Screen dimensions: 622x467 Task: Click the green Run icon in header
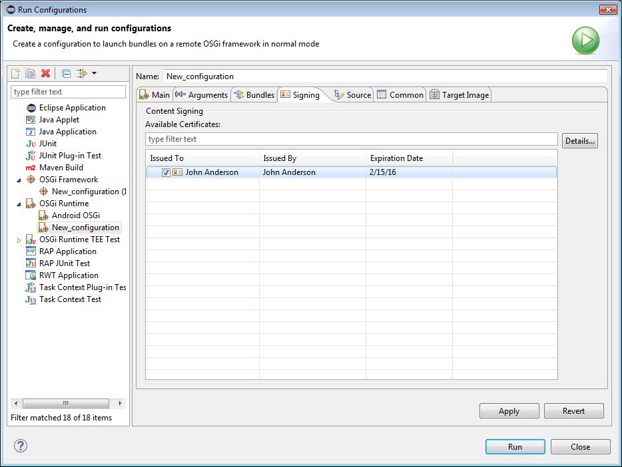[585, 41]
